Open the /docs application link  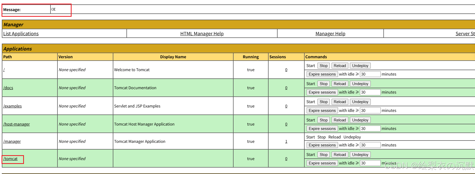click(8, 88)
